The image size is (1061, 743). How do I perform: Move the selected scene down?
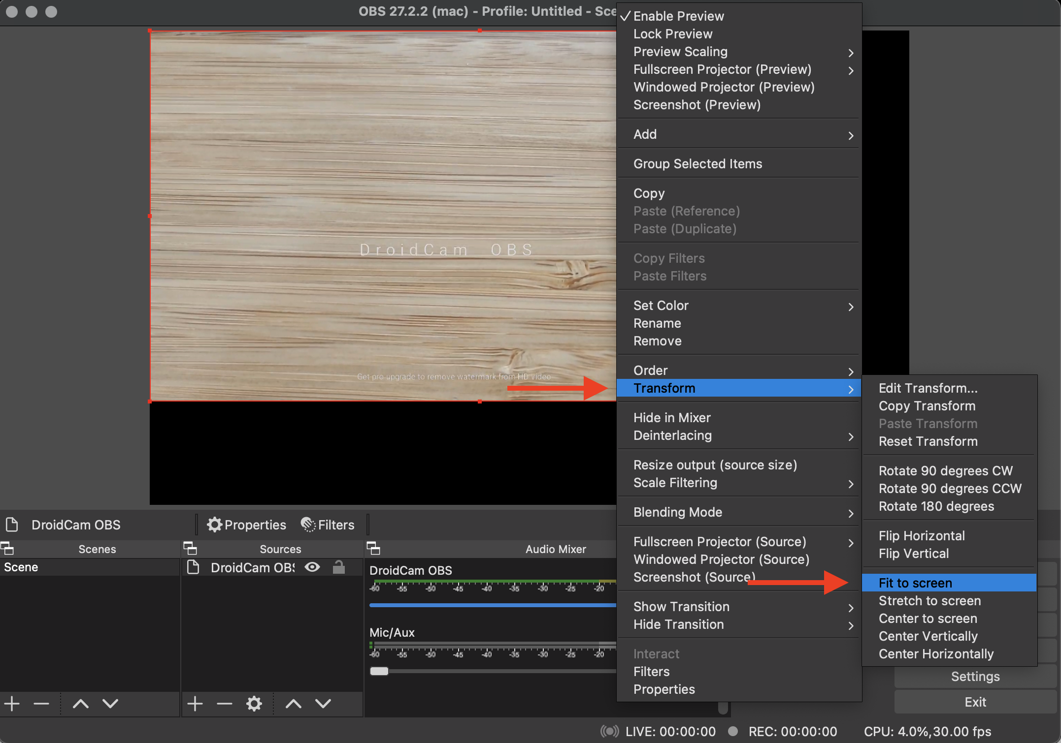110,703
